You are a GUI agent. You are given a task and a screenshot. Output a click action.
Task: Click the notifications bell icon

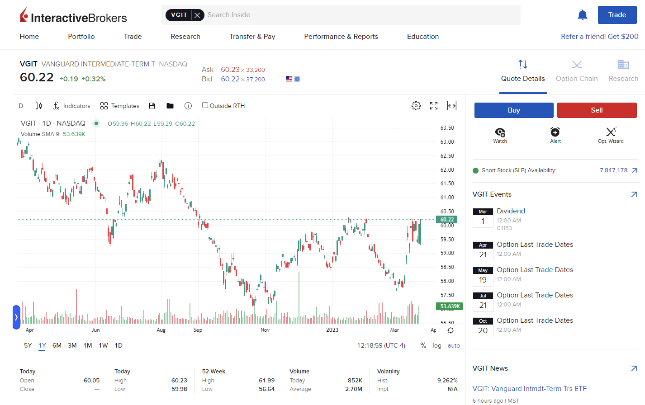coord(583,15)
